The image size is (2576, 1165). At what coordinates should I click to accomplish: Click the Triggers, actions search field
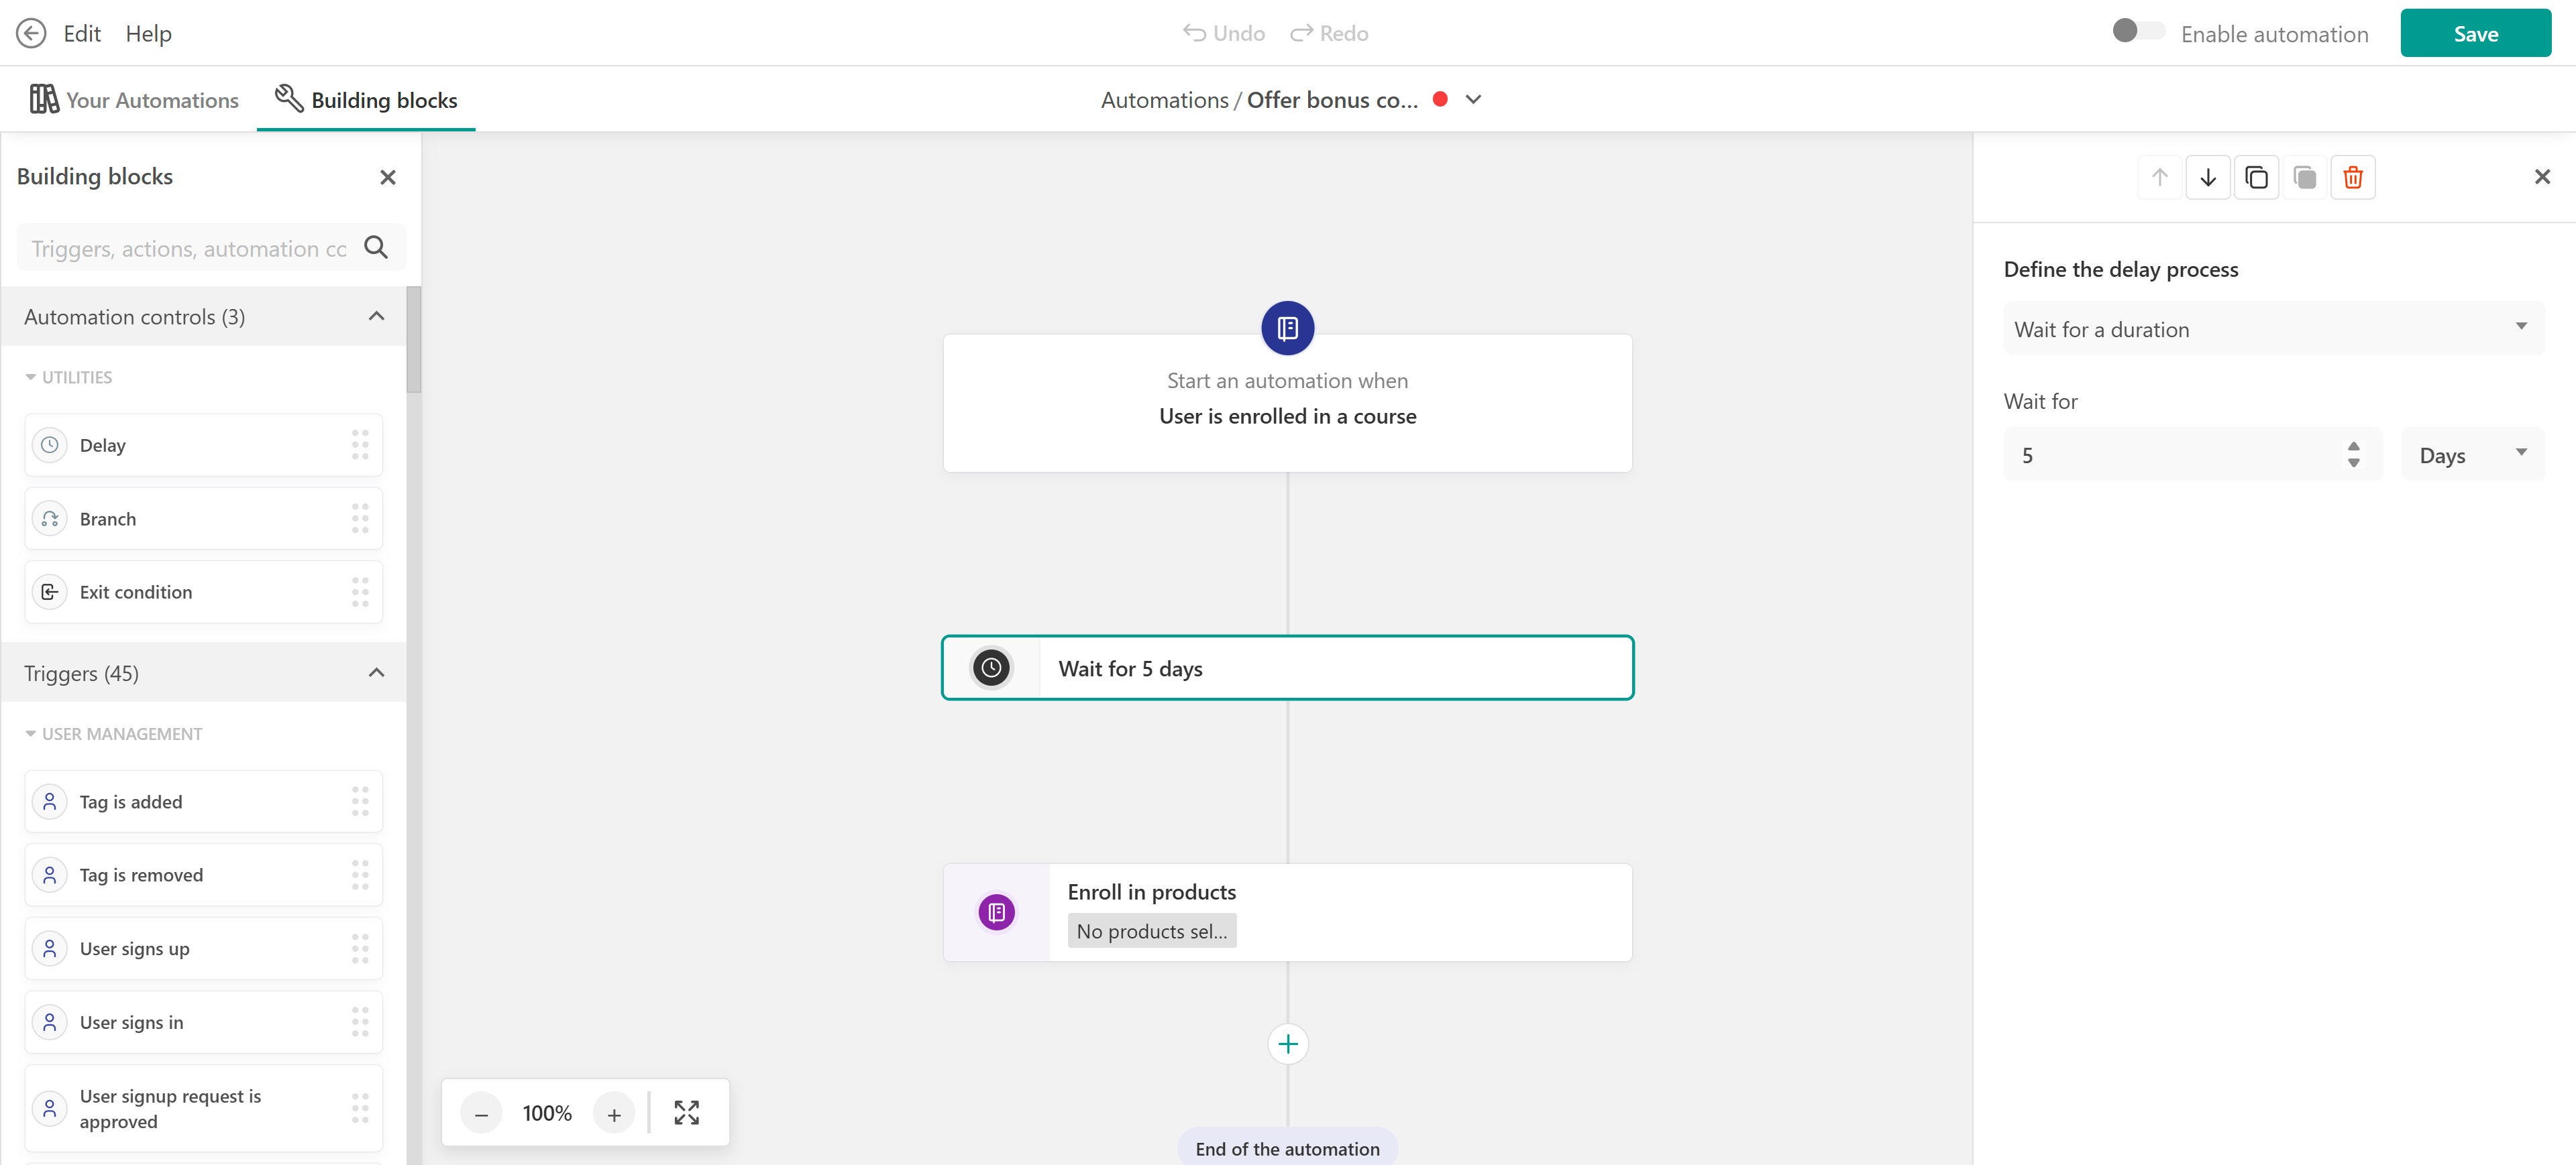click(189, 249)
